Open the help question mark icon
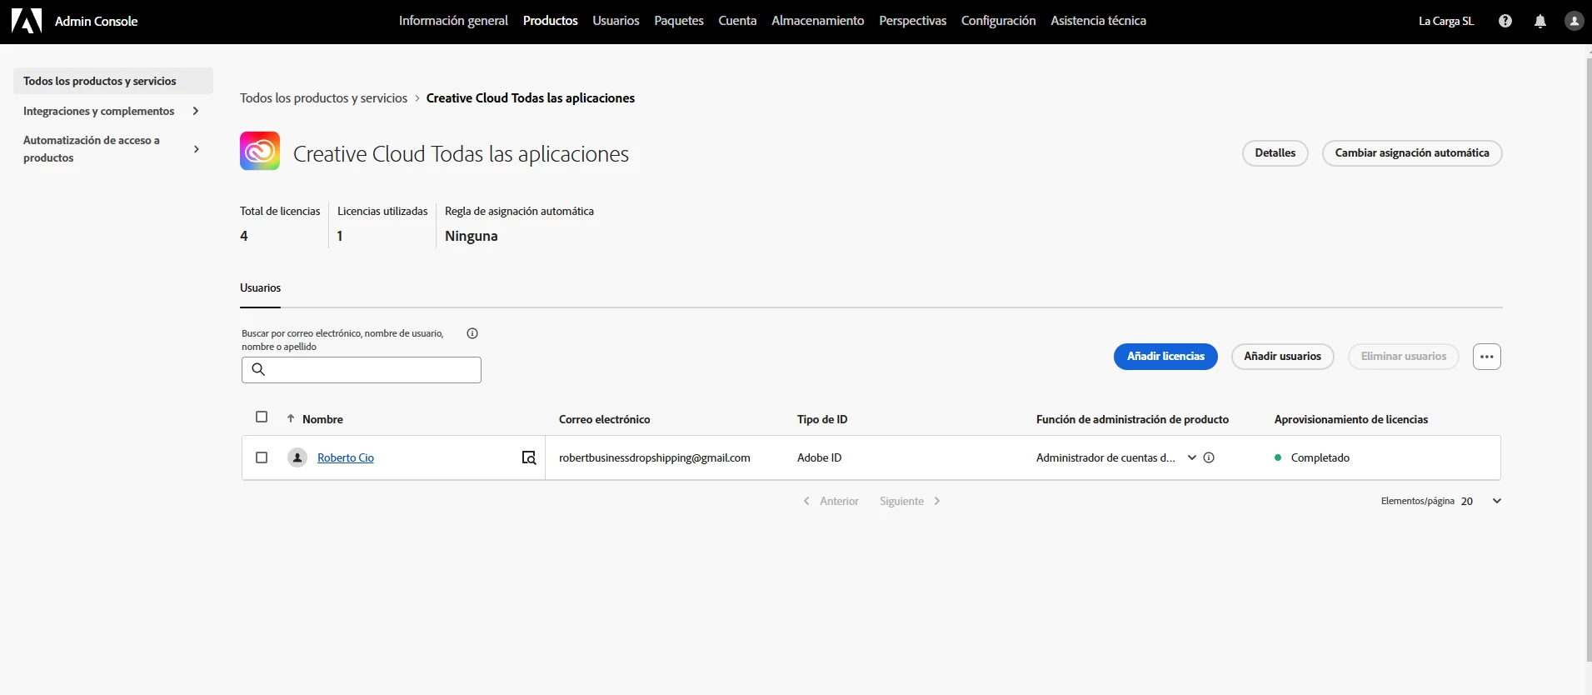Screen dimensions: 1592x695 click(x=1505, y=21)
